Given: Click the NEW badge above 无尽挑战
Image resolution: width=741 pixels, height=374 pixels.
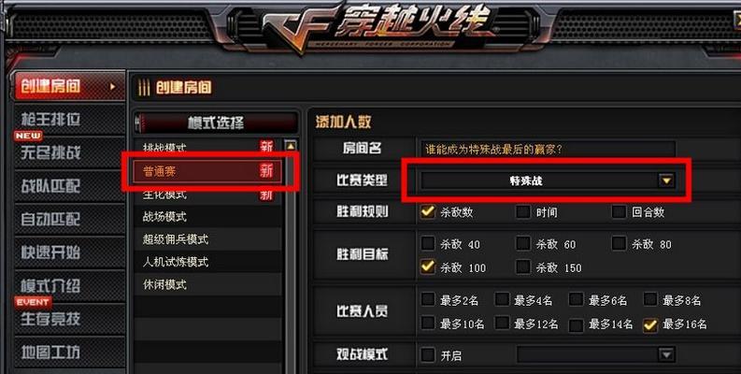Looking at the screenshot, I should tap(28, 137).
